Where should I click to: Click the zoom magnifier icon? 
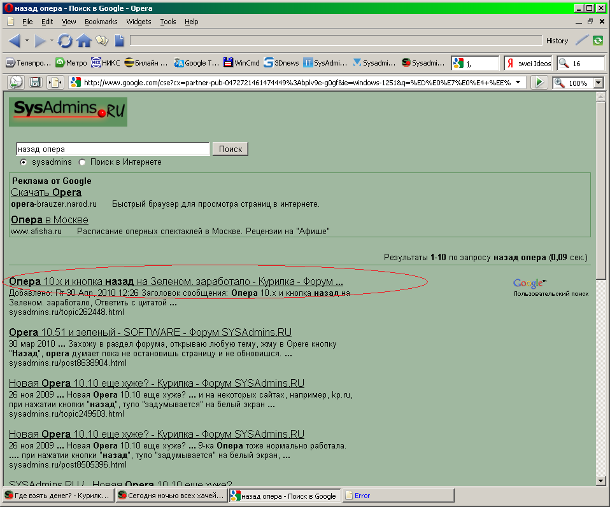(560, 83)
